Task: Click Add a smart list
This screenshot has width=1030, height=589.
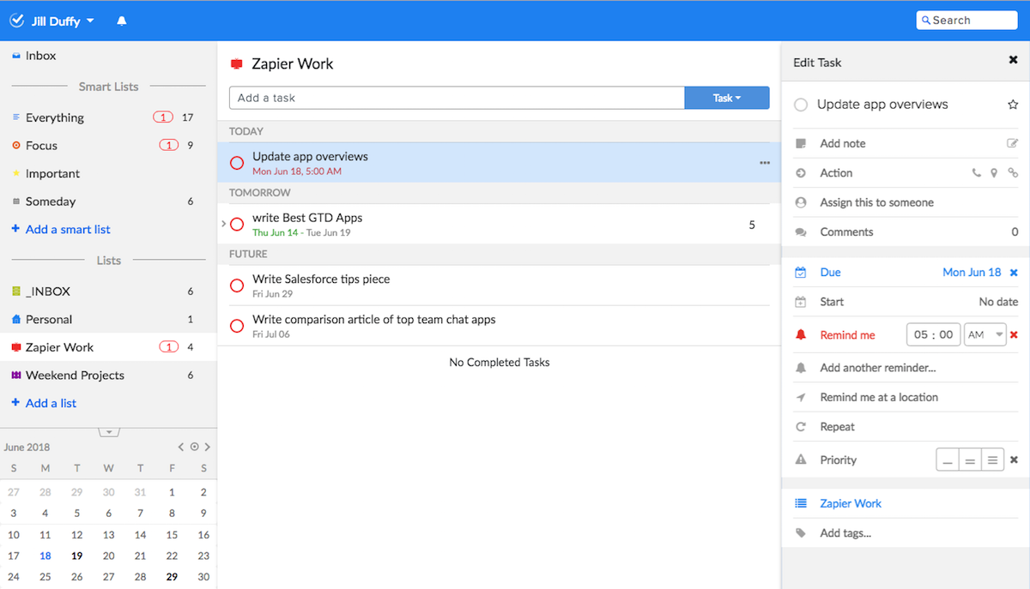Action: [x=68, y=229]
